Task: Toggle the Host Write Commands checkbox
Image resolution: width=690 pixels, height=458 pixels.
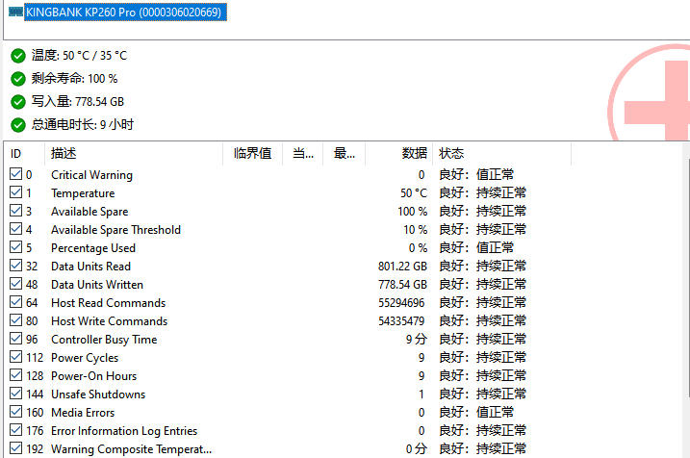Action: coord(15,319)
